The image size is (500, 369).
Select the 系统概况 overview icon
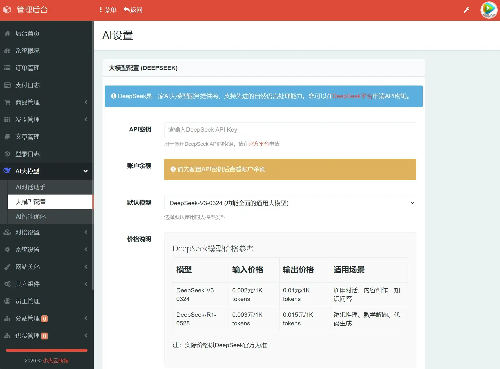[x=7, y=51]
